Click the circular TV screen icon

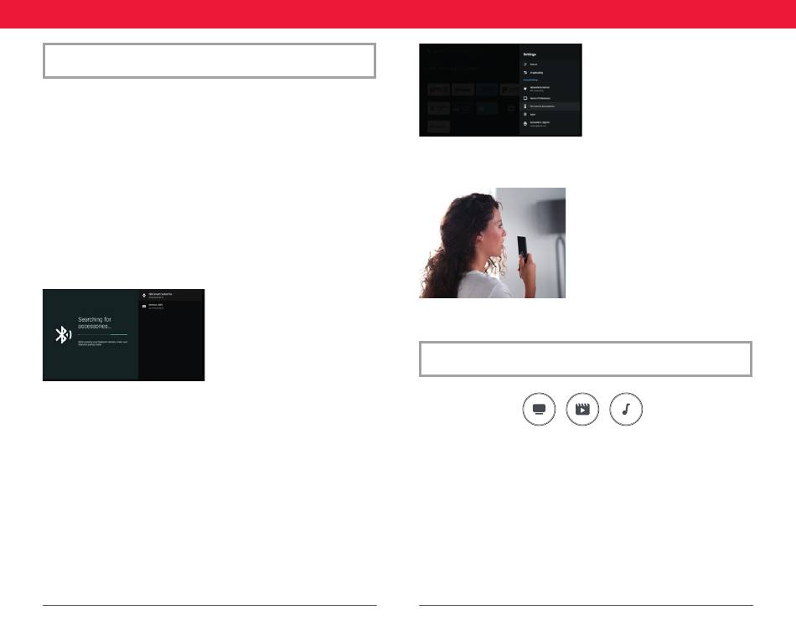(539, 411)
